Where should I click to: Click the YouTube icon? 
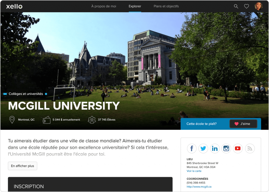tap(238, 148)
